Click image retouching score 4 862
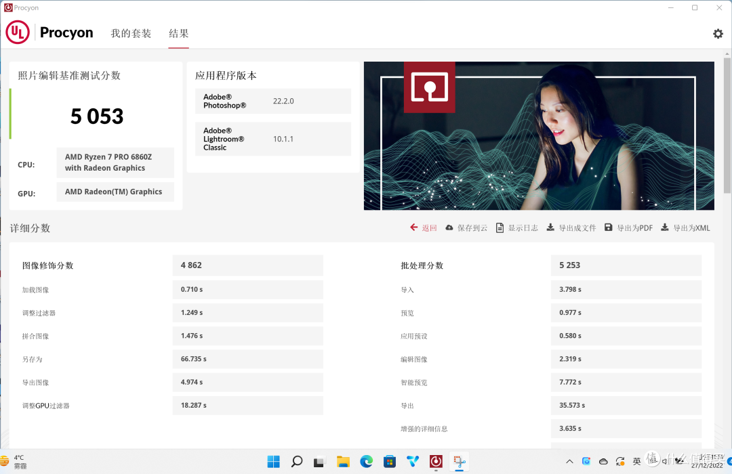 (248, 265)
